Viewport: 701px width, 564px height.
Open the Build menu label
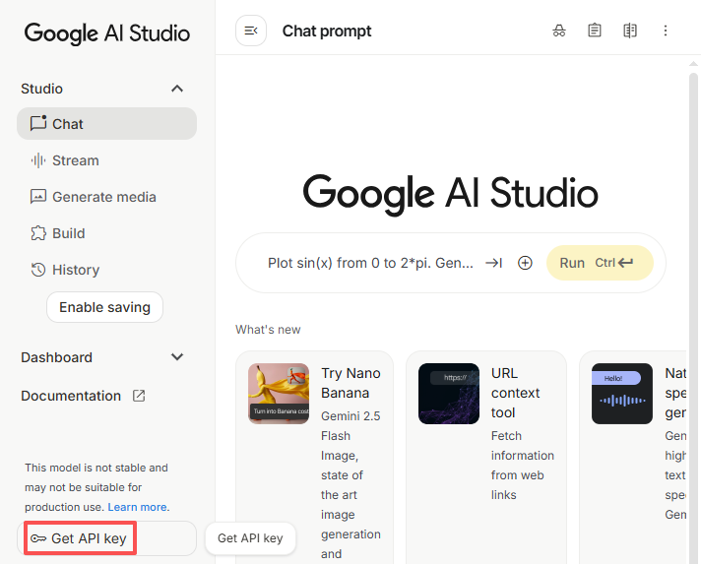click(68, 233)
